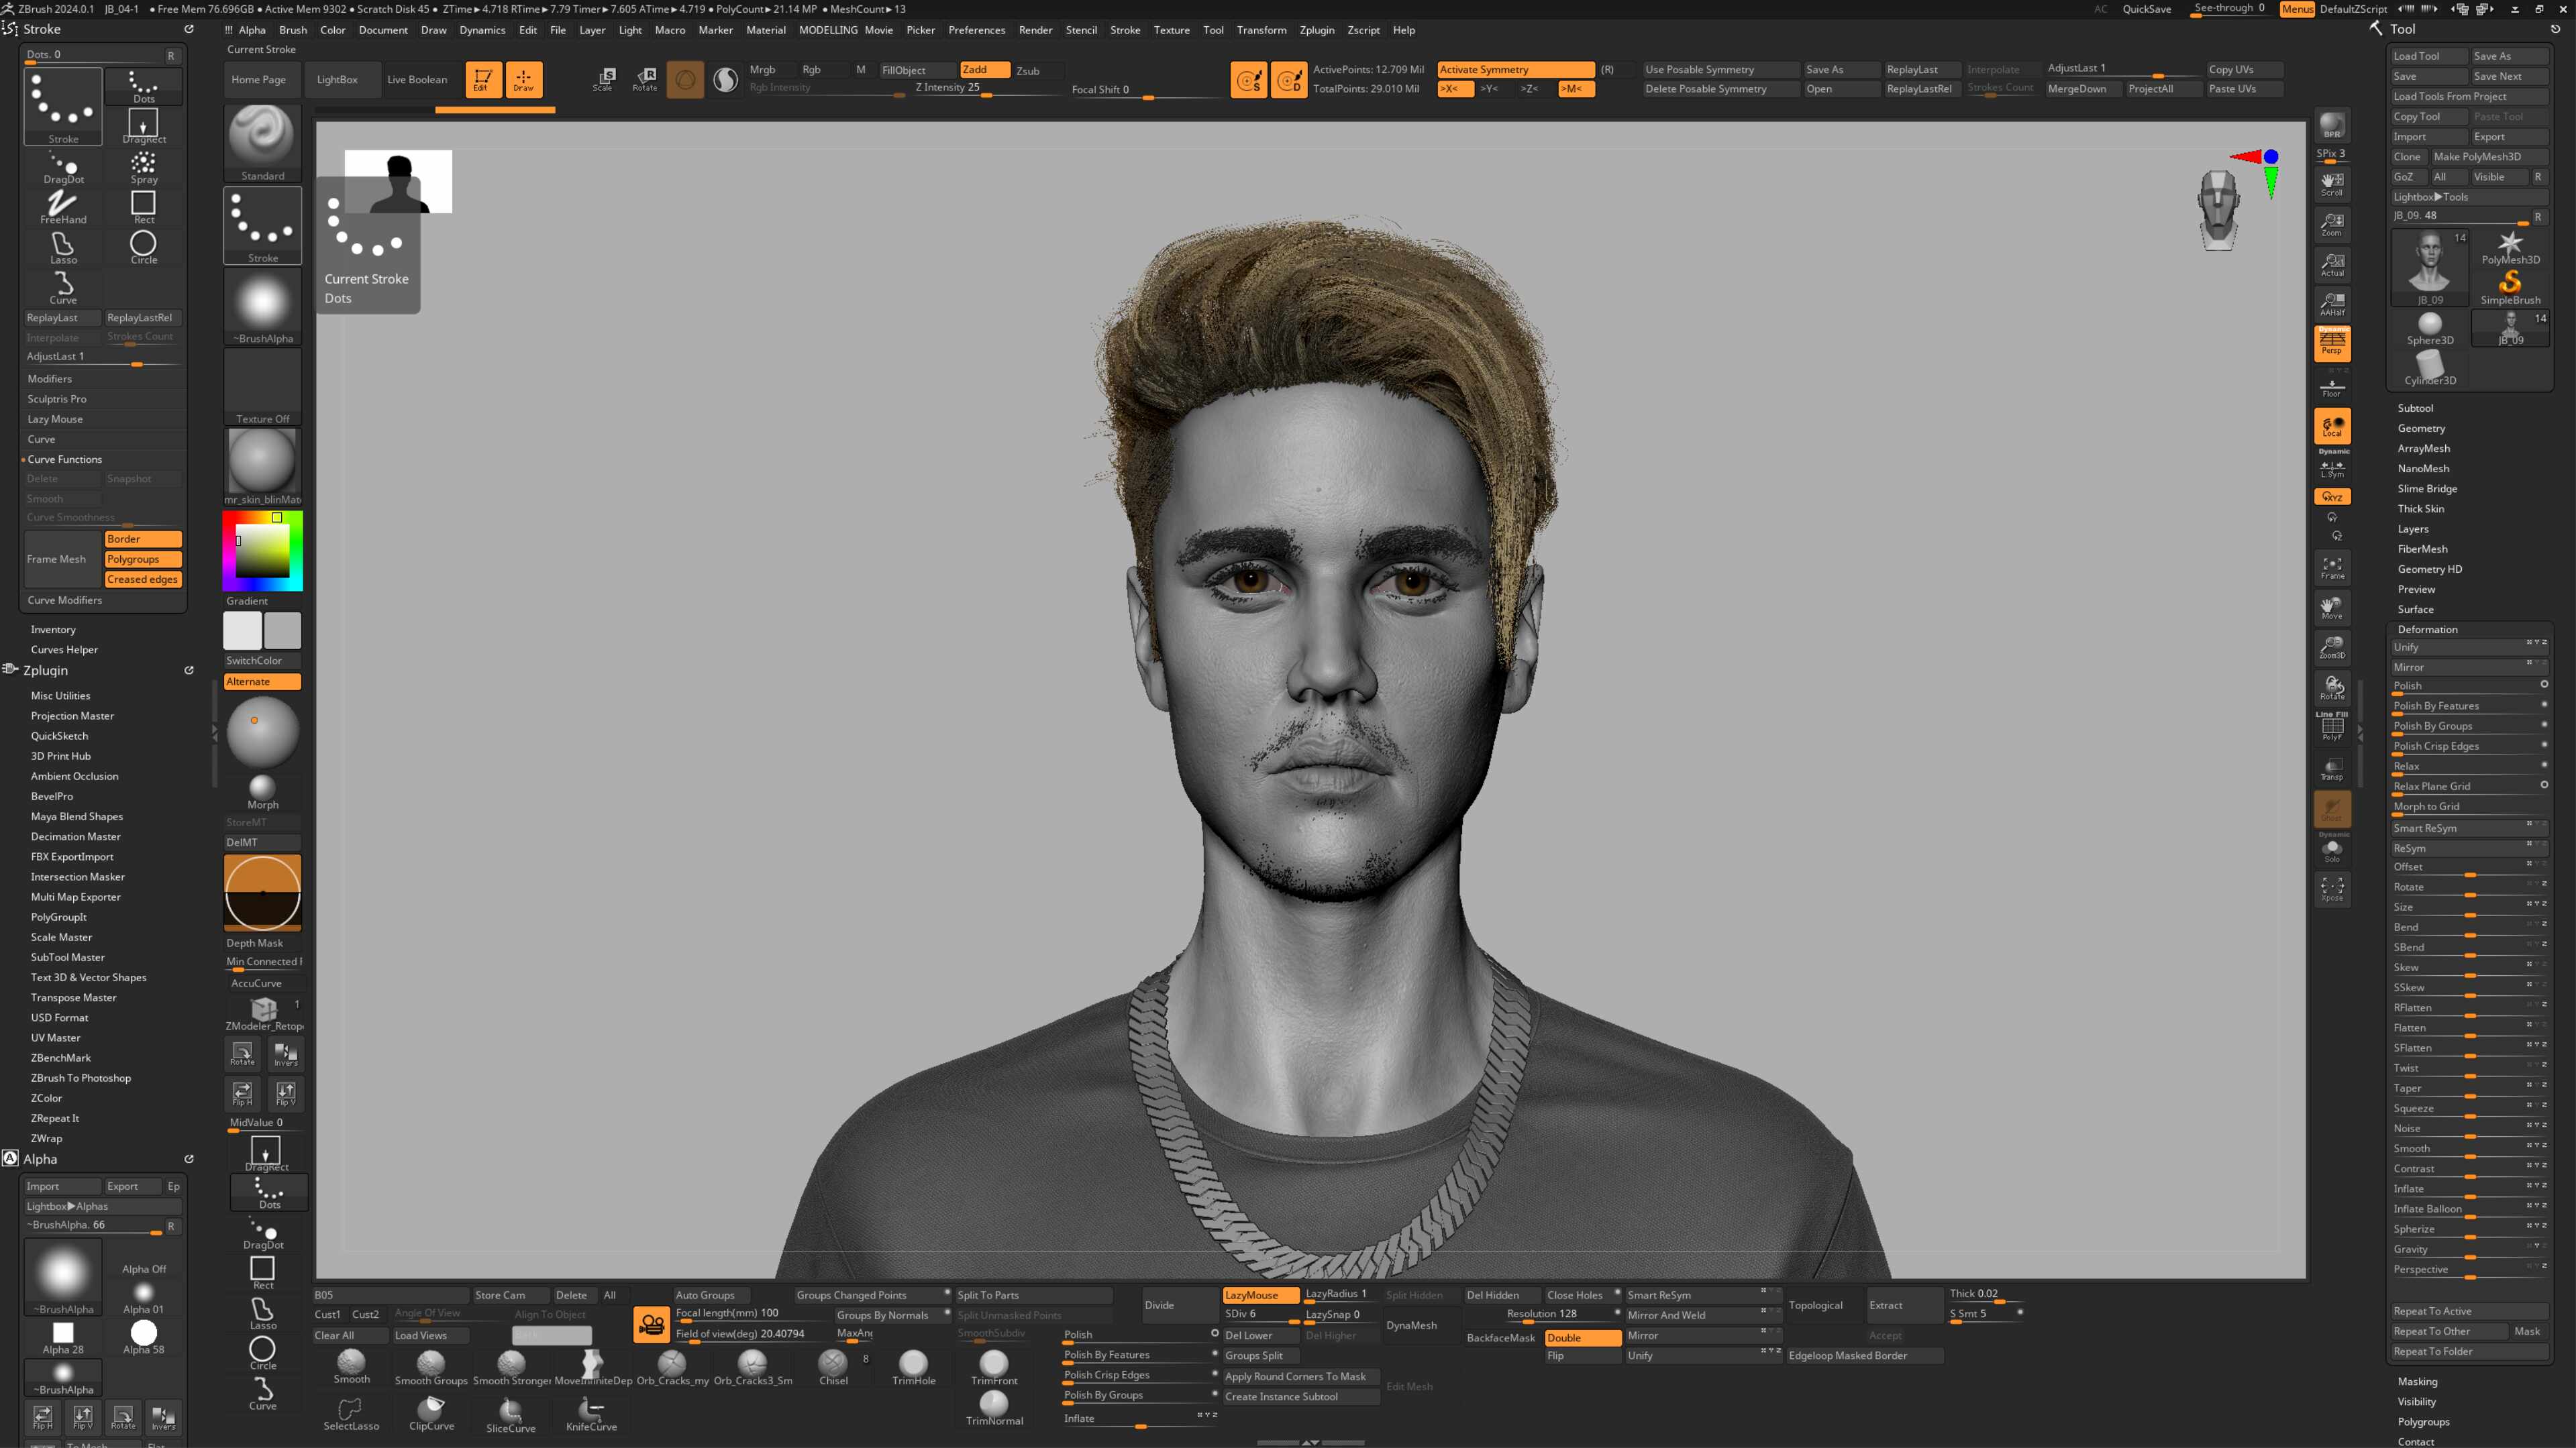Click the Frame view icon
The height and width of the screenshot is (1448, 2576).
(2332, 567)
